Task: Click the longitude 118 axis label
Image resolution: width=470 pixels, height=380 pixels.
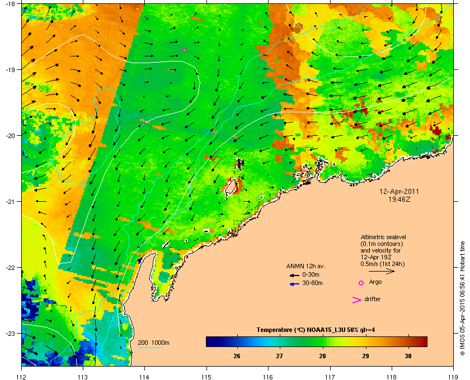Action: [392, 377]
